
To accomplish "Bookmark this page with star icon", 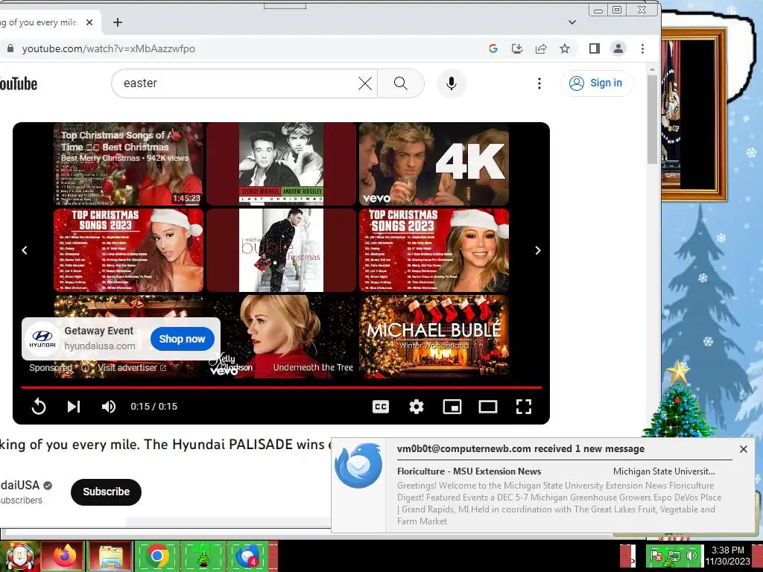I will click(x=565, y=48).
